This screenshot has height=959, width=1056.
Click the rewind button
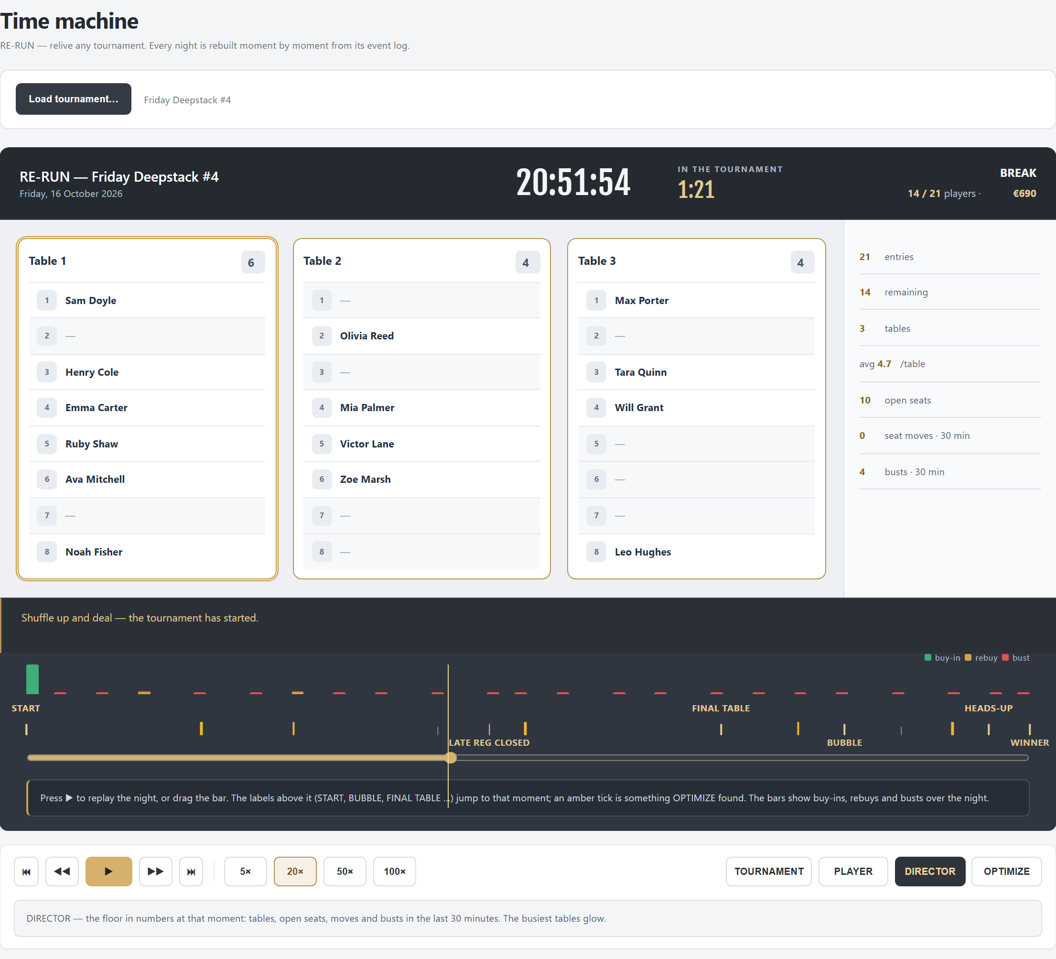click(x=62, y=872)
